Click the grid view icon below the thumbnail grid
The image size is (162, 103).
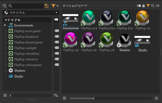156,98
